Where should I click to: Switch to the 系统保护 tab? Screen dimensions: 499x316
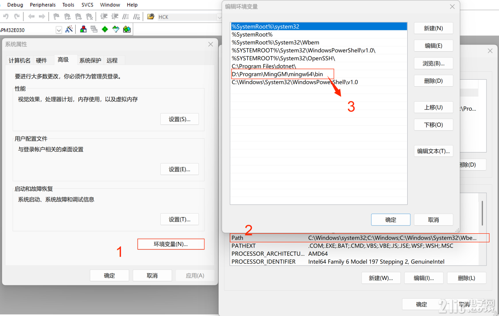(x=90, y=60)
